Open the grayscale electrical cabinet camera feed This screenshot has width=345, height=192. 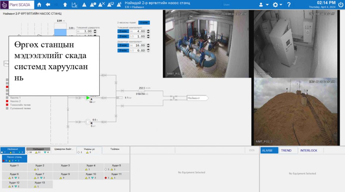[x=295, y=44]
